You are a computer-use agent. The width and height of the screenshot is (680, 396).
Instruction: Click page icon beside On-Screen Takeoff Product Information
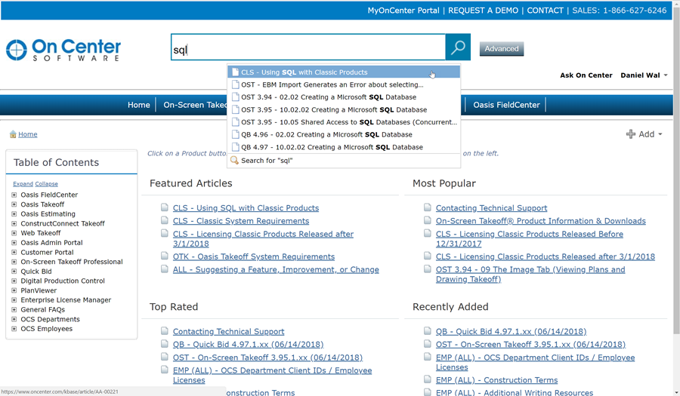point(428,220)
